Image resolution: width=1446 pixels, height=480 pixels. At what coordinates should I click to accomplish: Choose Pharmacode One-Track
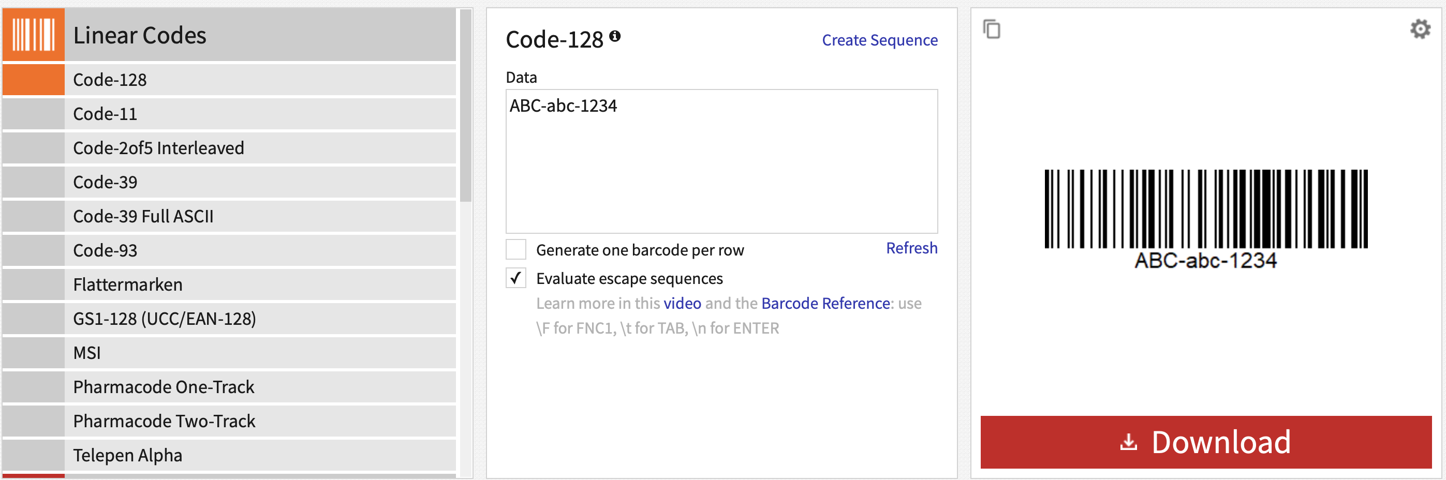click(x=229, y=387)
